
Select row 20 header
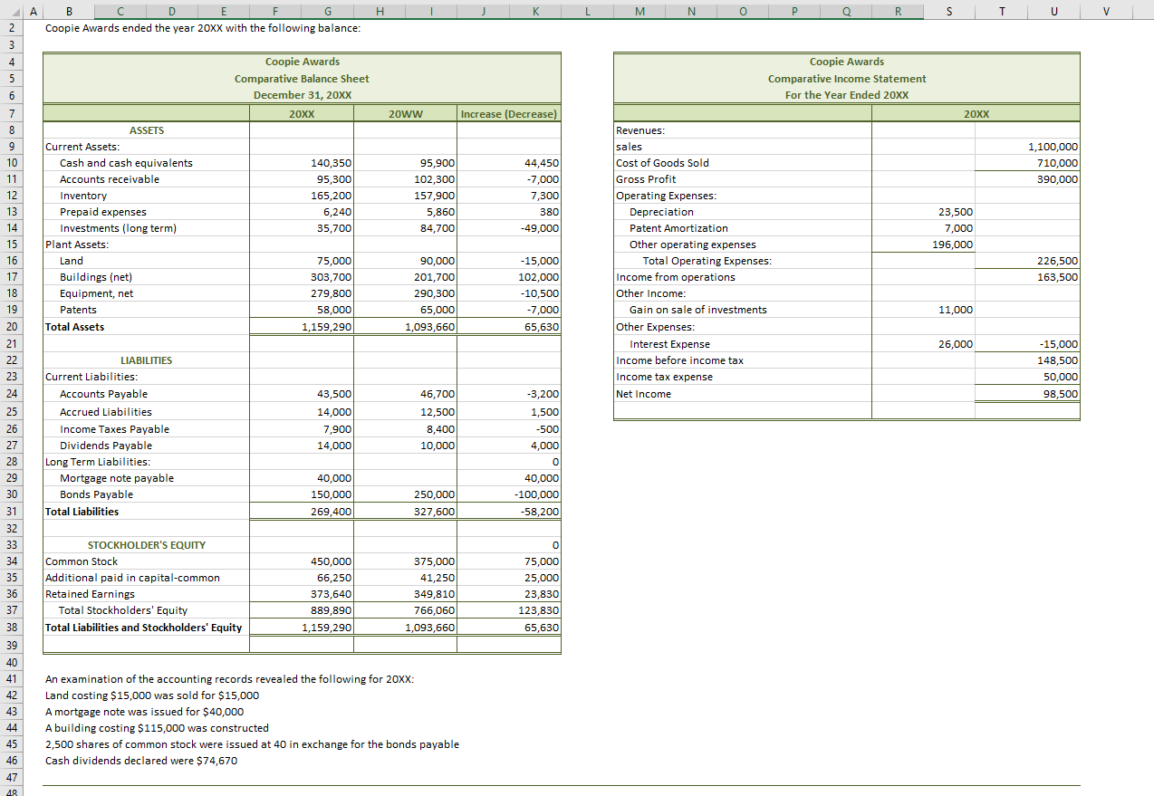(12, 327)
